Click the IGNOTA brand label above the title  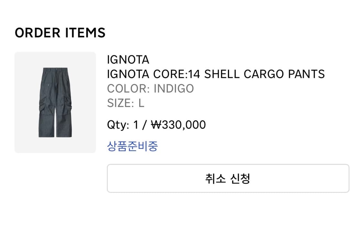pos(128,60)
